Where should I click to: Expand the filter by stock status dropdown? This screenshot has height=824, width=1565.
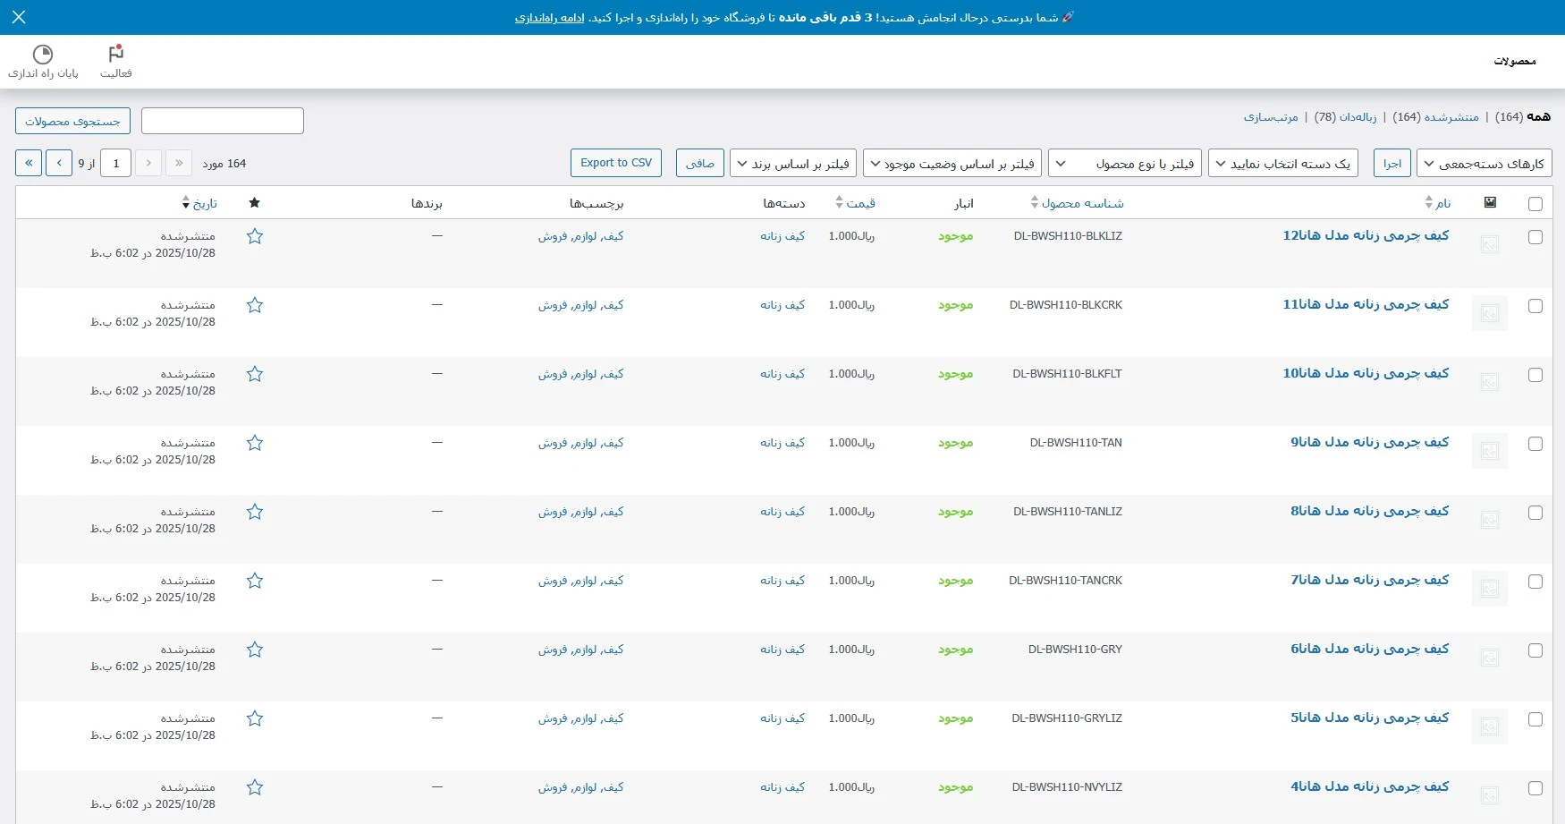952,164
